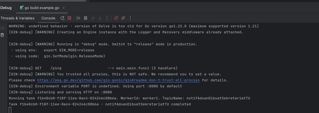Screen dimensions: 319x113
Task: Click the Step Out arrow
Action: pos(107,18)
